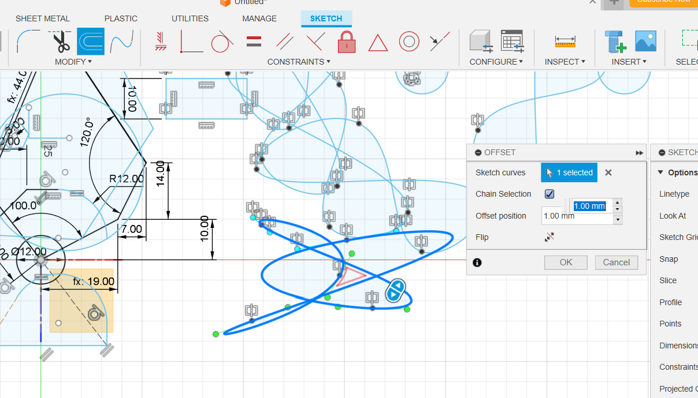
Task: Click the Offset position value field
Action: 578,216
